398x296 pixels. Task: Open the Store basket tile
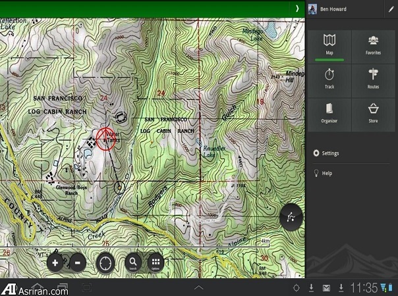(x=373, y=112)
